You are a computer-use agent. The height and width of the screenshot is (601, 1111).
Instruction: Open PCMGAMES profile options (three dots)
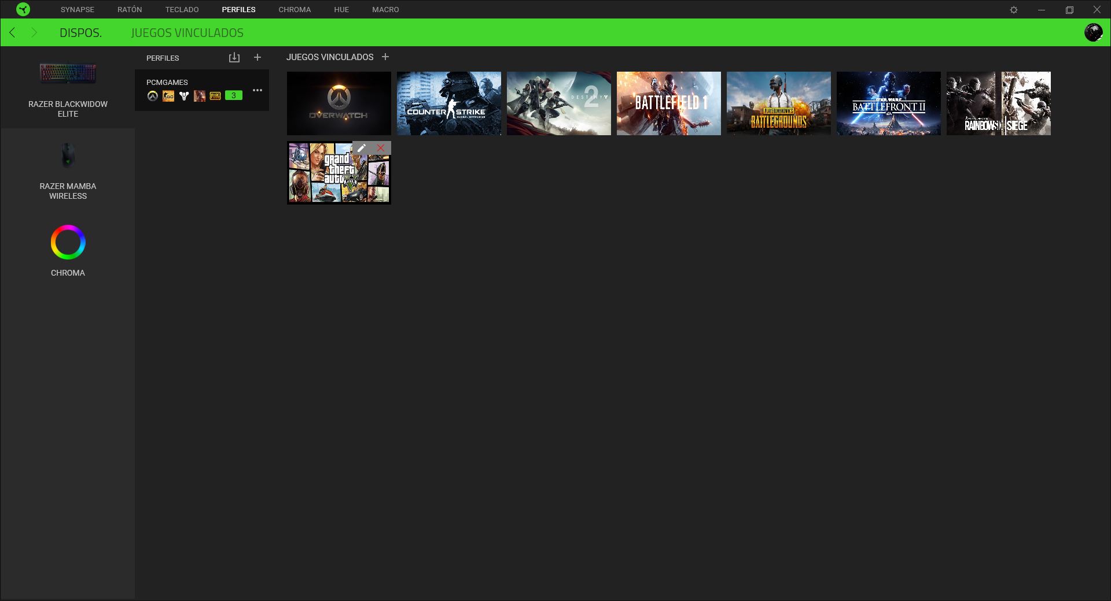(257, 90)
